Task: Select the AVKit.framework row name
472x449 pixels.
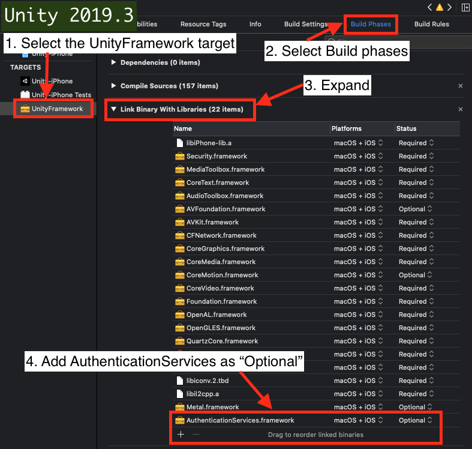Action: 212,222
